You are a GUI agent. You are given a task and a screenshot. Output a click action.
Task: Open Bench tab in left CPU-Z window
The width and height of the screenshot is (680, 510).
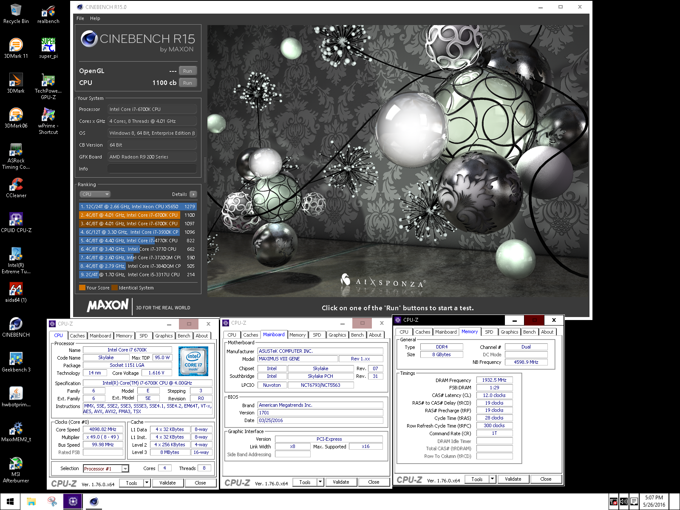[184, 336]
